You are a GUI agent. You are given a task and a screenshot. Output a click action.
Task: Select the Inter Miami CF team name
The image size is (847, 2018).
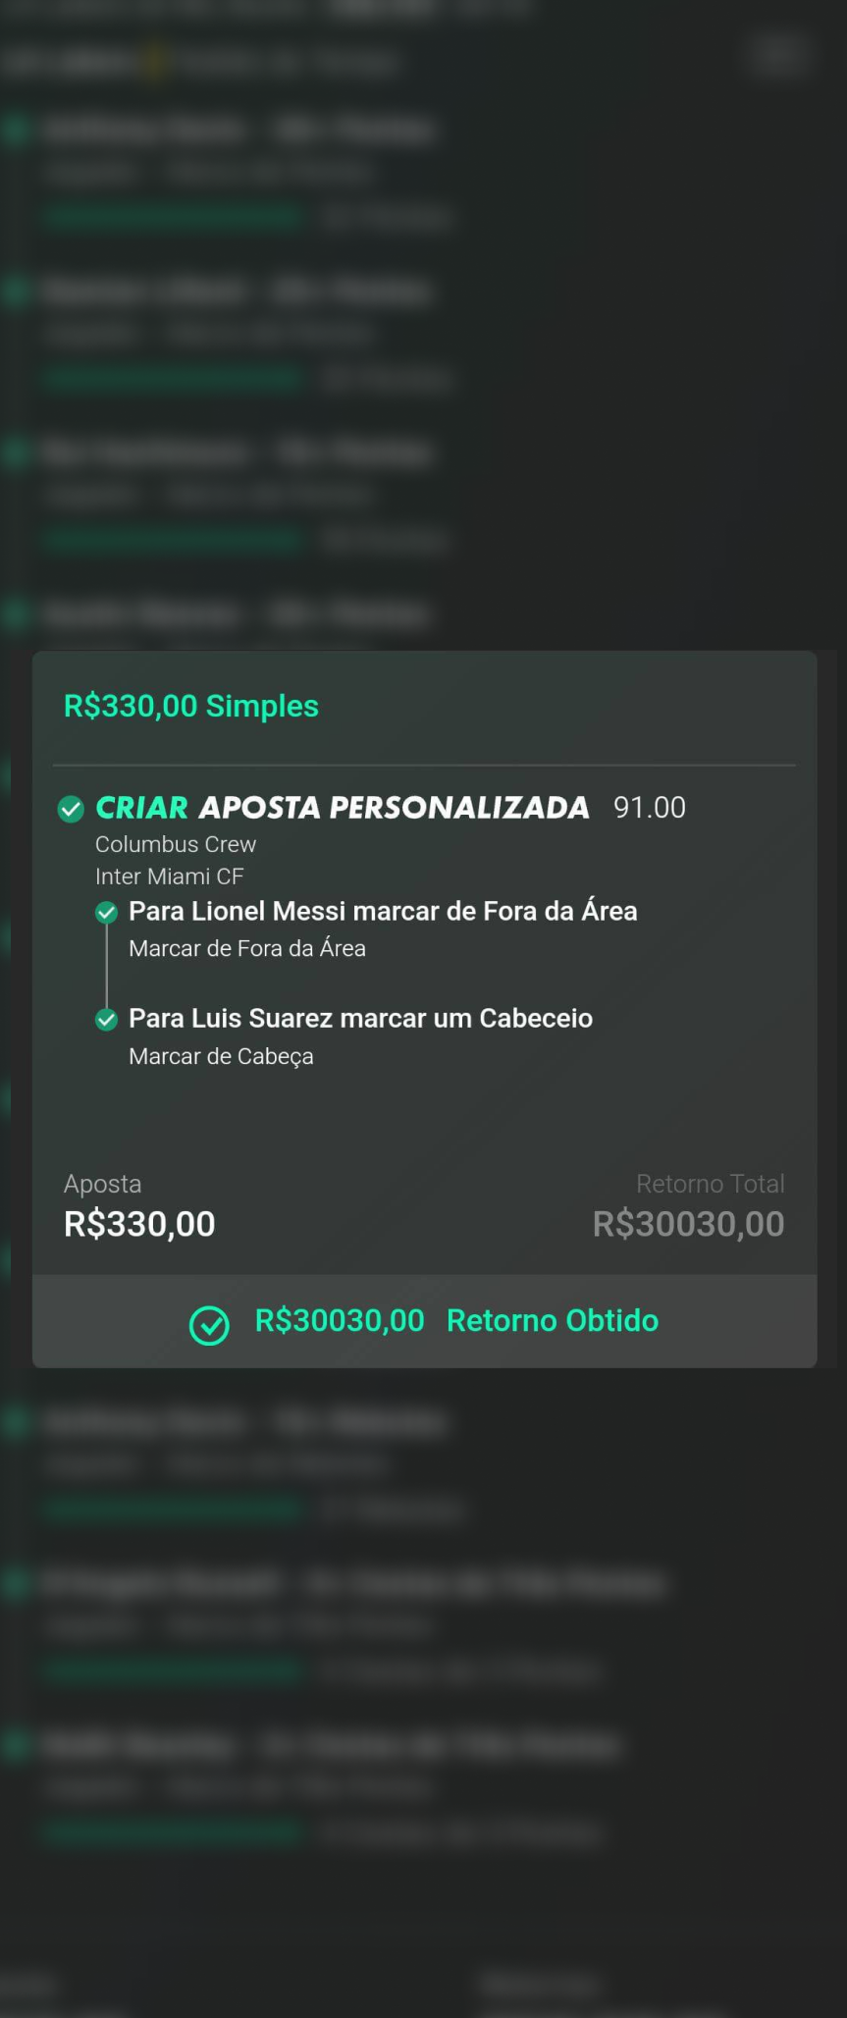169,876
